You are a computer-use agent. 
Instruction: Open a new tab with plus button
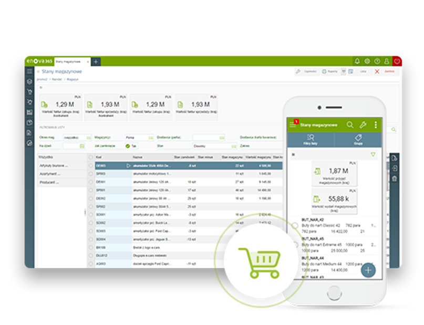pyautogui.click(x=96, y=61)
